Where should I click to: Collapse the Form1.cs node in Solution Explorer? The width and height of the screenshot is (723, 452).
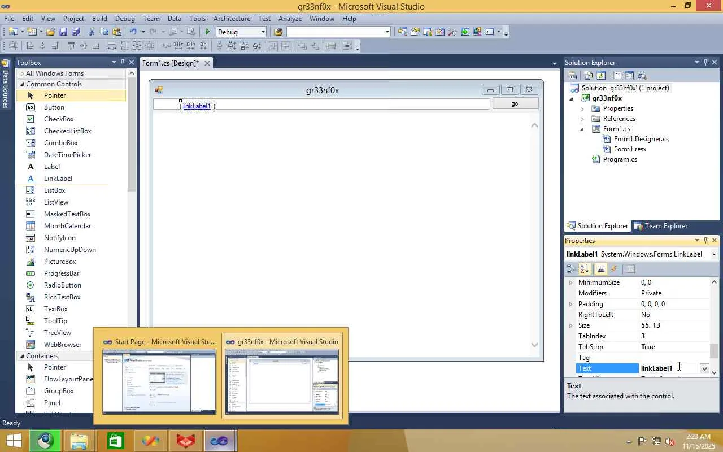click(582, 129)
